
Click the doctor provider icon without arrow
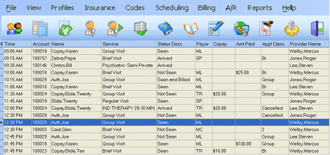[90, 28]
